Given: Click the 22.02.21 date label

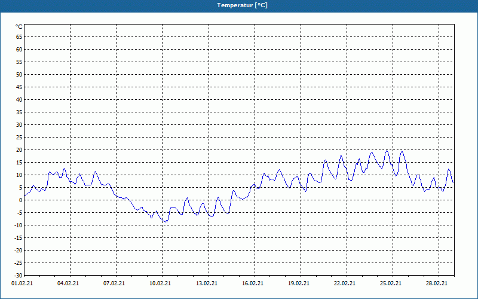Looking at the screenshot, I should pos(345,283).
